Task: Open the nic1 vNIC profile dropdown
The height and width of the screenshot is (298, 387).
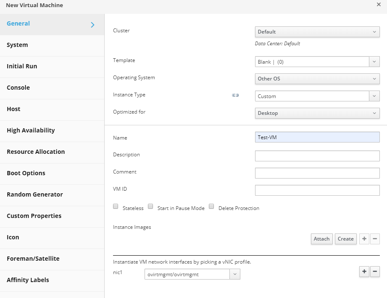Action: tap(192, 275)
